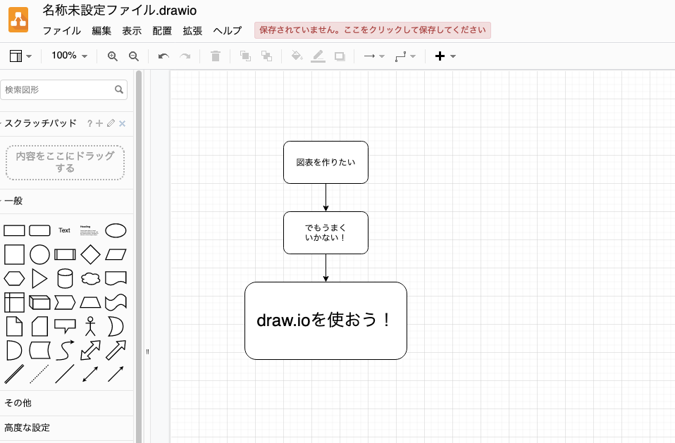This screenshot has width=675, height=443.
Task: Select the Diamond shape in the shapes panel
Action: point(90,254)
